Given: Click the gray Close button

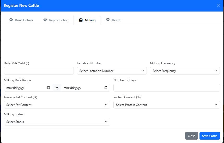Looking at the screenshot, I should point(191,136).
